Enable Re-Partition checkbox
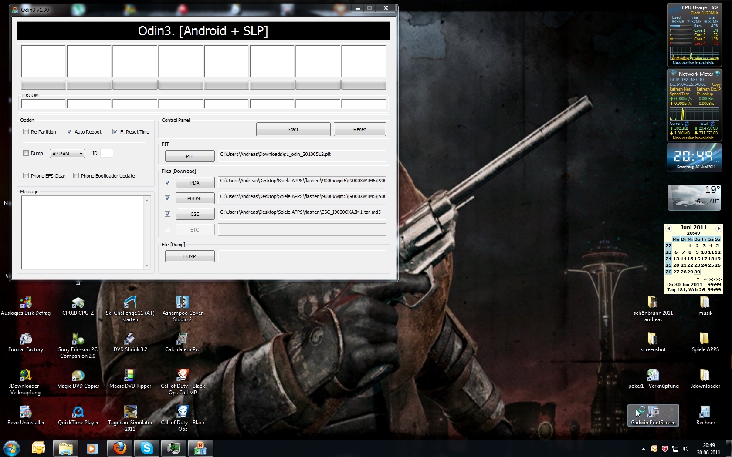Image resolution: width=732 pixels, height=457 pixels. (26, 132)
